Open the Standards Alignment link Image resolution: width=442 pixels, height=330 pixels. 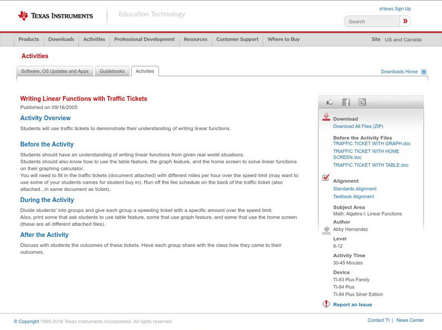[355, 189]
